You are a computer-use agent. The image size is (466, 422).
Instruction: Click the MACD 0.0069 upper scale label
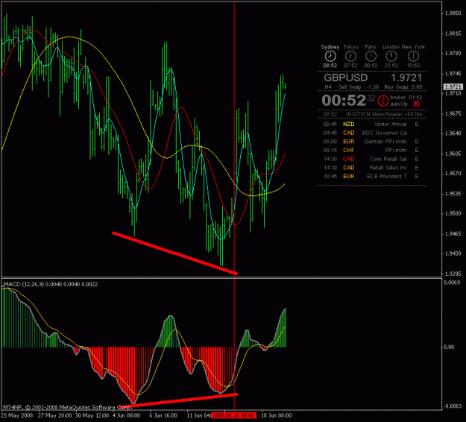[452, 283]
